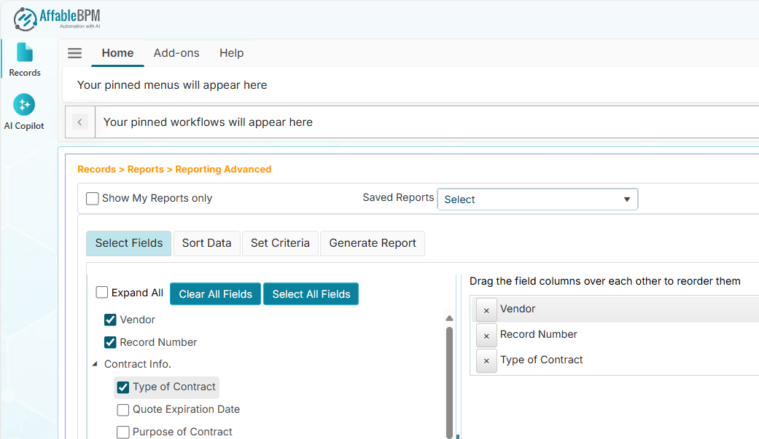Image resolution: width=759 pixels, height=439 pixels.
Task: Open the Saved Reports dropdown
Action: (x=537, y=199)
